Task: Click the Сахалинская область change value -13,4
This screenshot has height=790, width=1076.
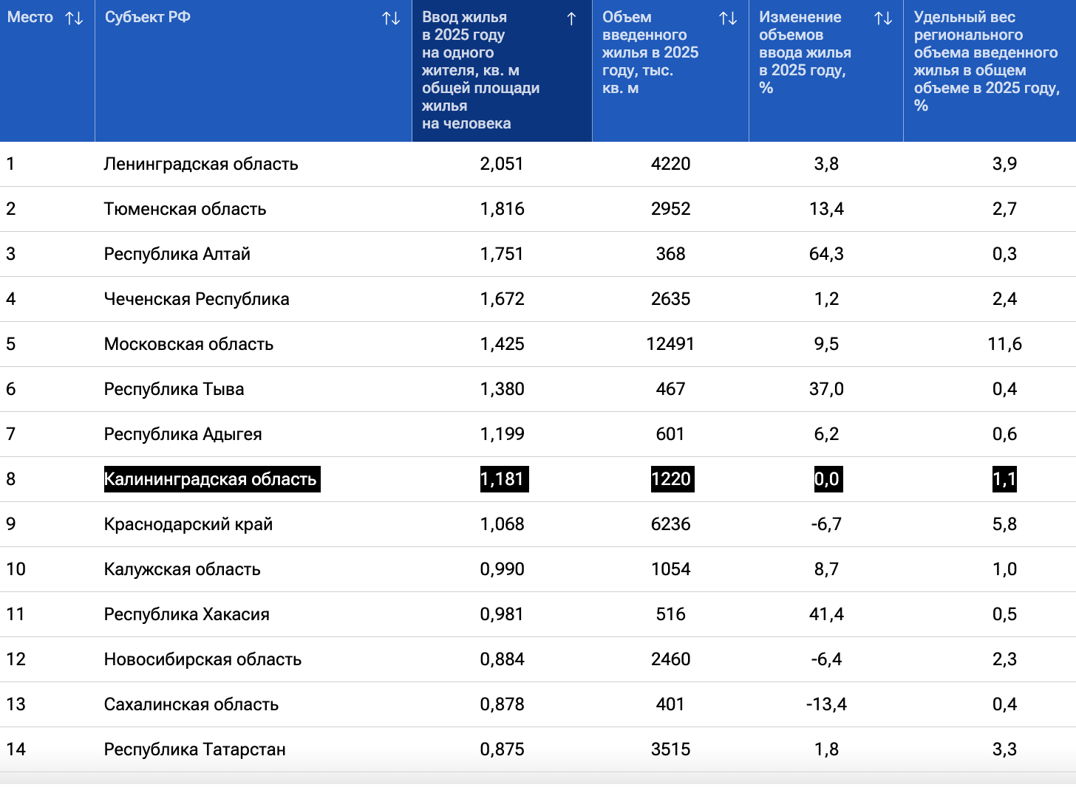Action: coord(826,704)
